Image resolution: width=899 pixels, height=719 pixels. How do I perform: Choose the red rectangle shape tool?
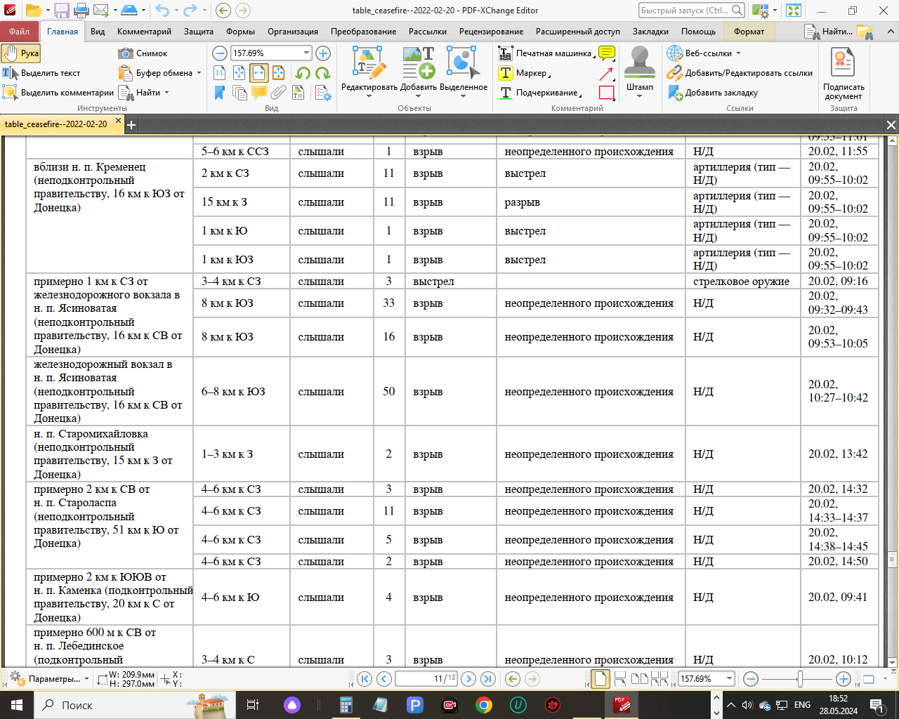click(x=607, y=93)
